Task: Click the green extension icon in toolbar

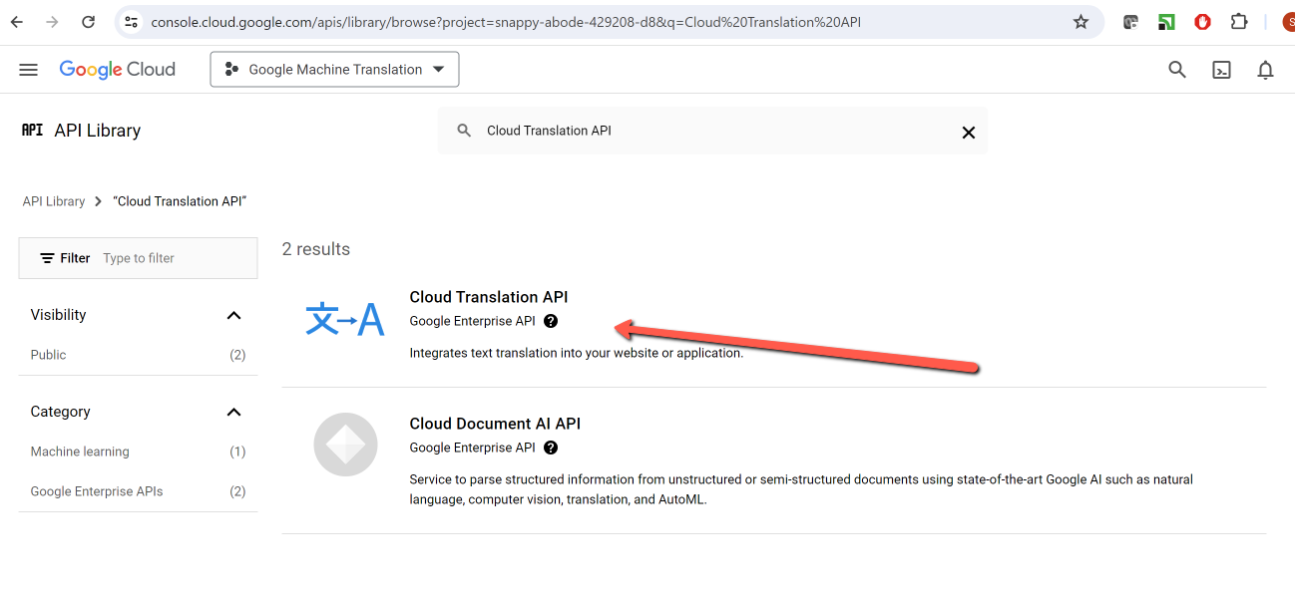Action: click(1166, 22)
